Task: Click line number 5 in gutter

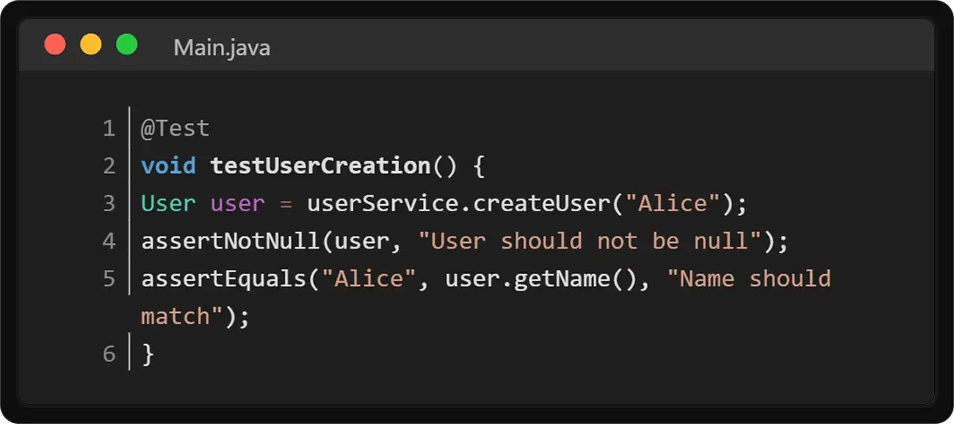Action: pos(109,279)
